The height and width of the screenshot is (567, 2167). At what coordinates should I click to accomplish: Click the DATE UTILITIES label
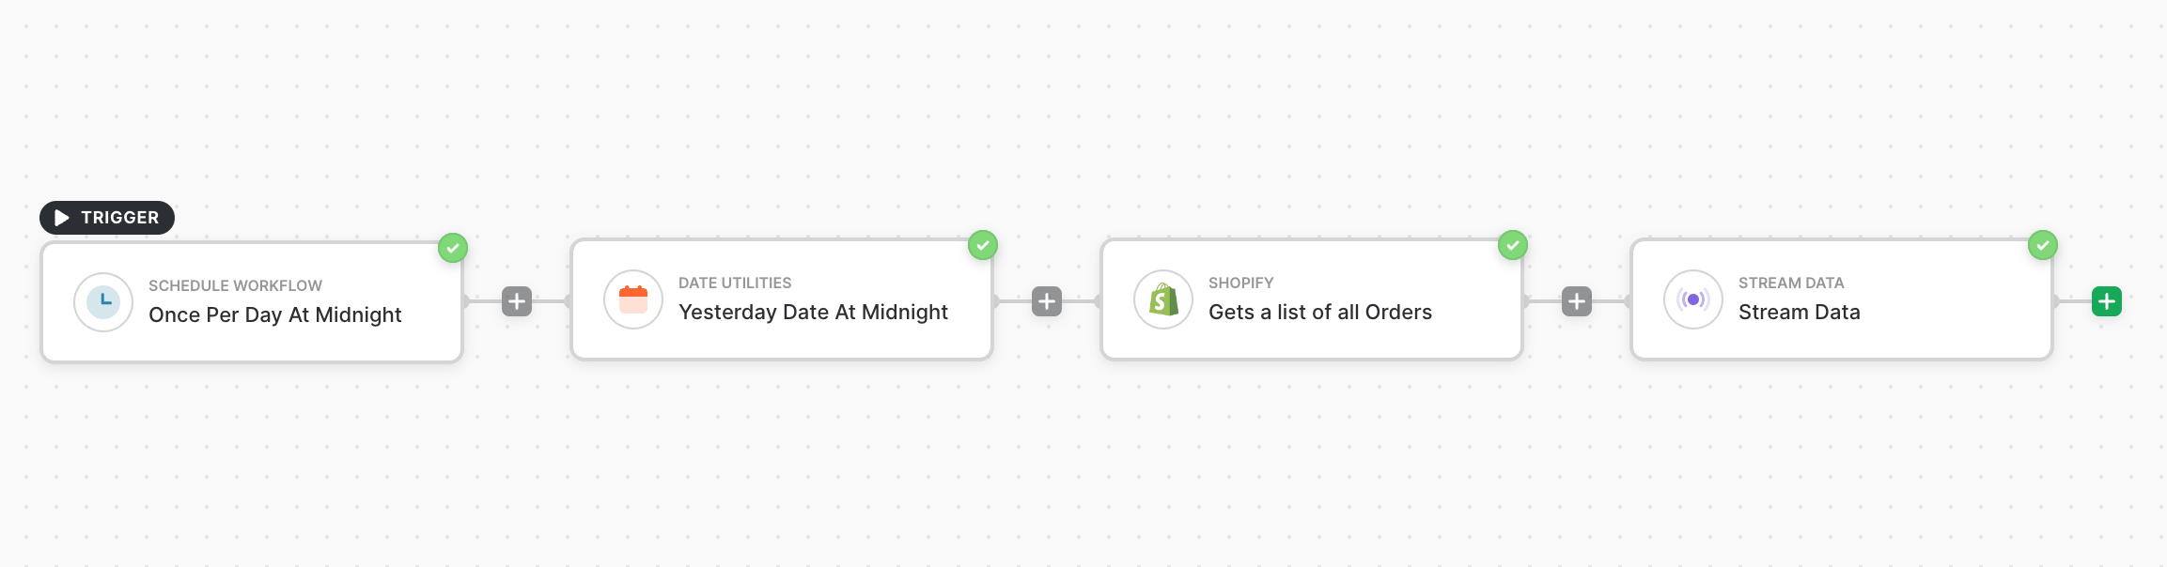tap(735, 283)
